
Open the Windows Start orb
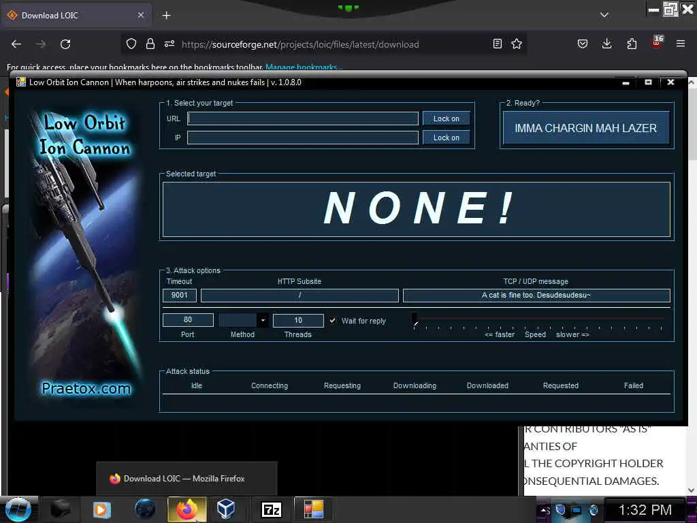point(18,509)
